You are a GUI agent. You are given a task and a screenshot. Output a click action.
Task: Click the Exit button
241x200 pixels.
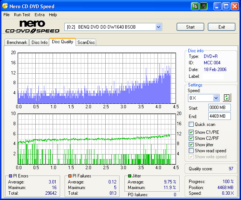click(x=221, y=27)
